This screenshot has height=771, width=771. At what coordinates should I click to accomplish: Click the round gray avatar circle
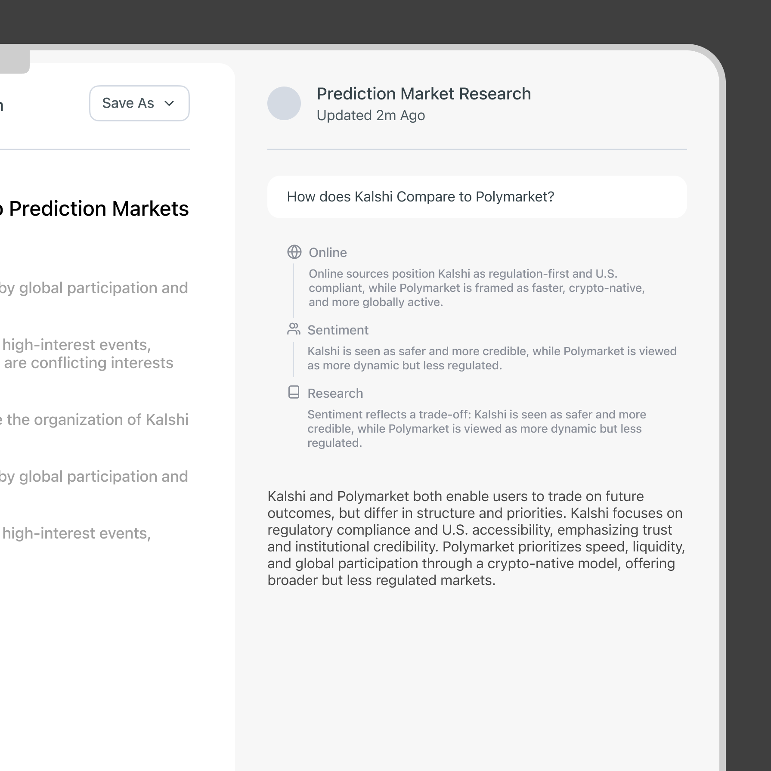point(284,103)
